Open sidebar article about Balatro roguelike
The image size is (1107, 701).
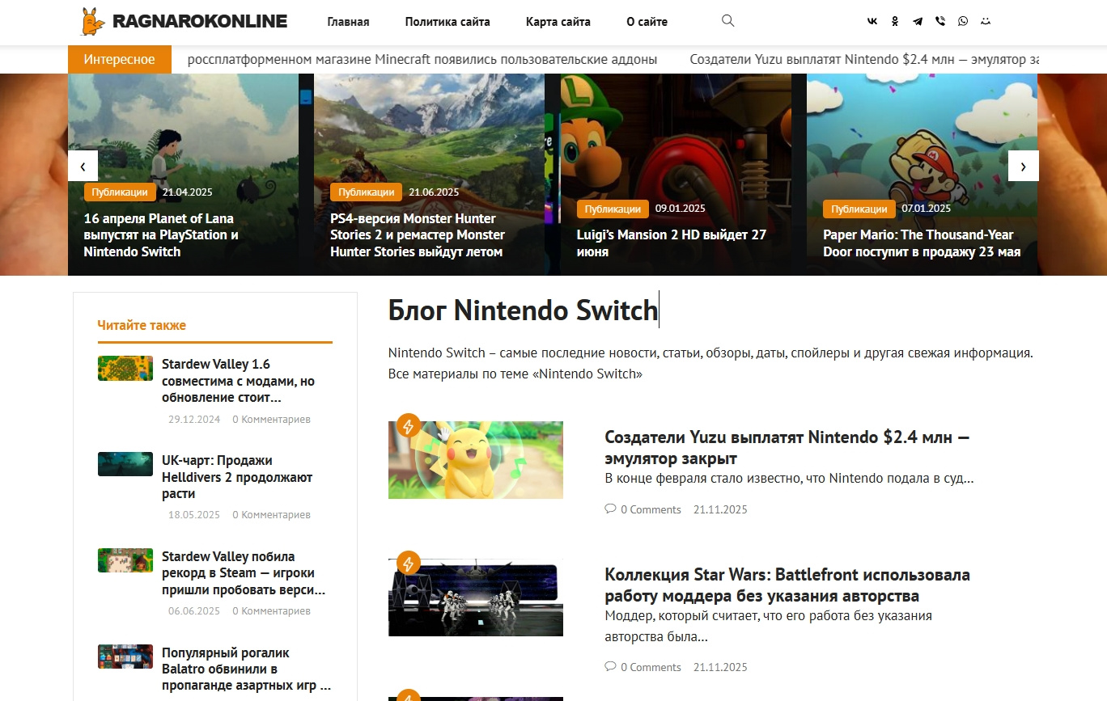(246, 669)
